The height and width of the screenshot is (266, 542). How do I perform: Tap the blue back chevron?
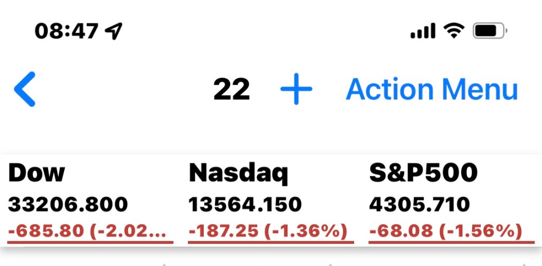[x=25, y=89]
